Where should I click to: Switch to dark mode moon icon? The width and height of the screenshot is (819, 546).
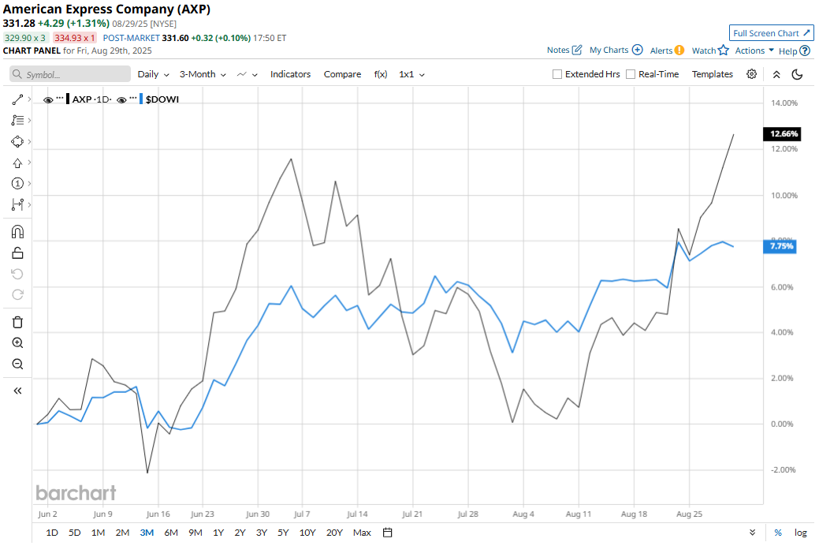797,74
